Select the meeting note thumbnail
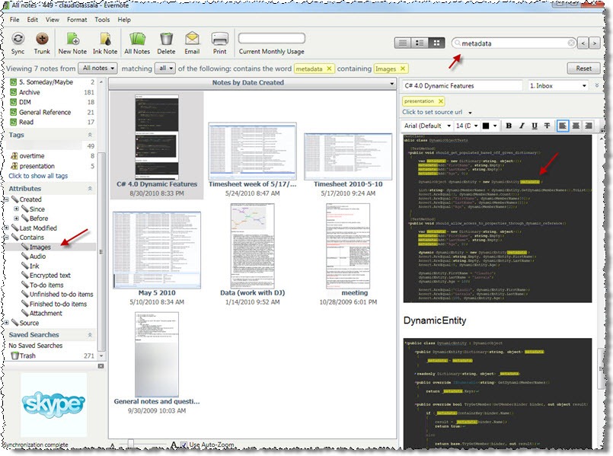This screenshot has height=456, width=613. point(348,246)
